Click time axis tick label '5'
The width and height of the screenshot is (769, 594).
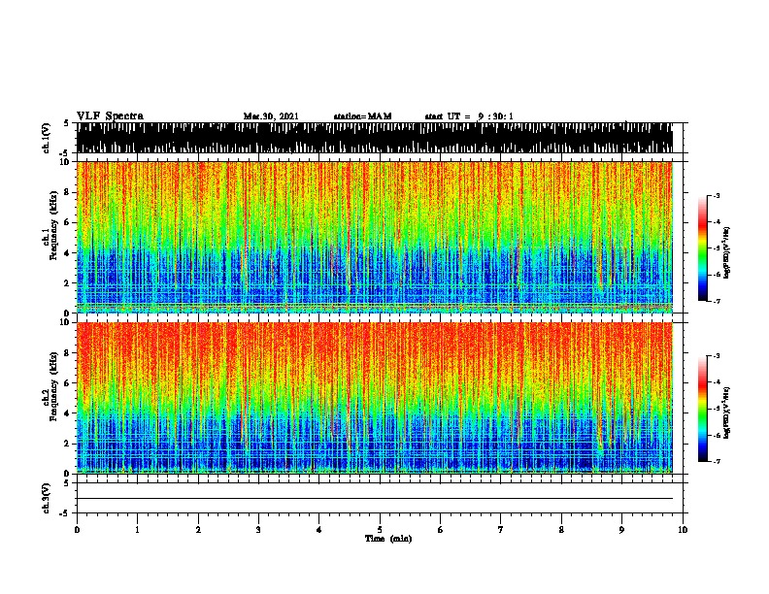coord(380,530)
